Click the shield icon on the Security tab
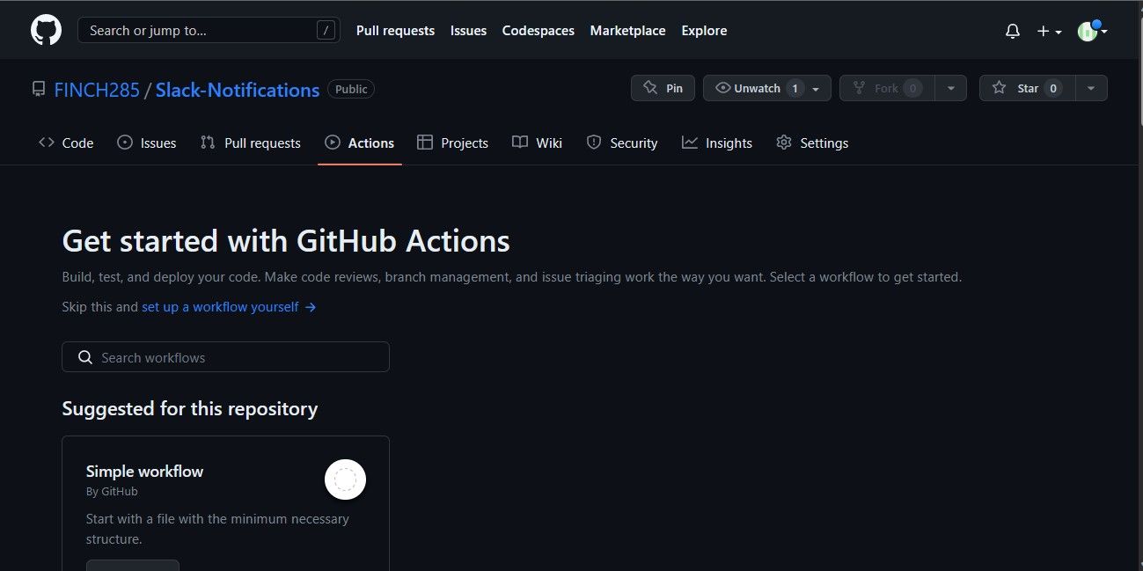Image resolution: width=1143 pixels, height=571 pixels. point(595,142)
